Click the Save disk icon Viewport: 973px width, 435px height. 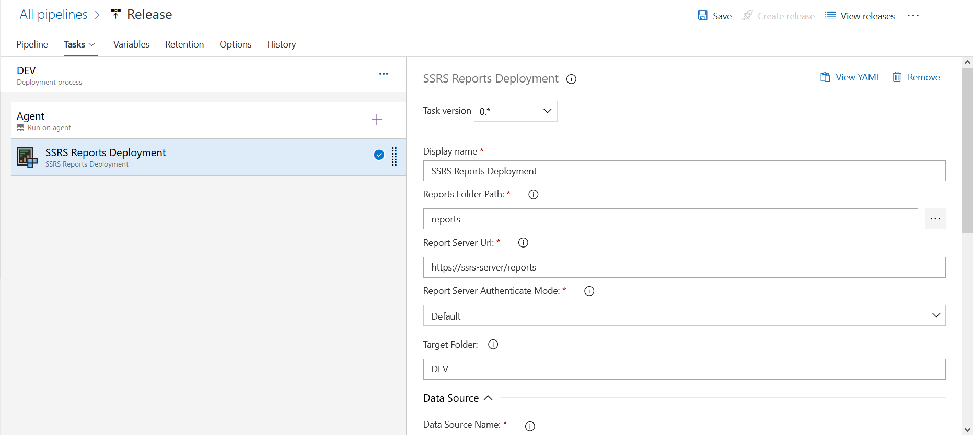pyautogui.click(x=703, y=16)
